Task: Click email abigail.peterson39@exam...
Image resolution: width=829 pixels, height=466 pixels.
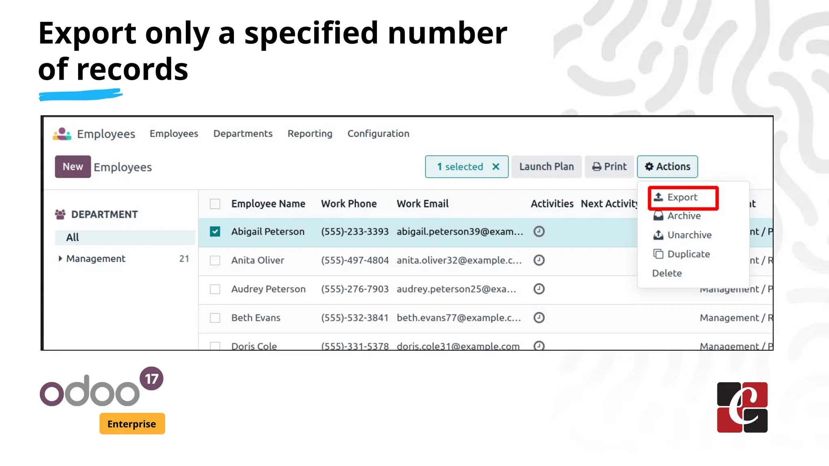Action: pyautogui.click(x=460, y=231)
